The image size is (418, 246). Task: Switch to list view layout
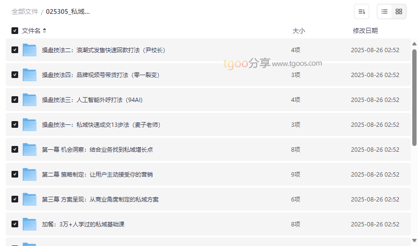[385, 11]
